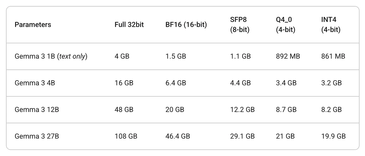365x156 pixels.
Task: Select the Gemma 3 27B row label
Action: pos(37,136)
